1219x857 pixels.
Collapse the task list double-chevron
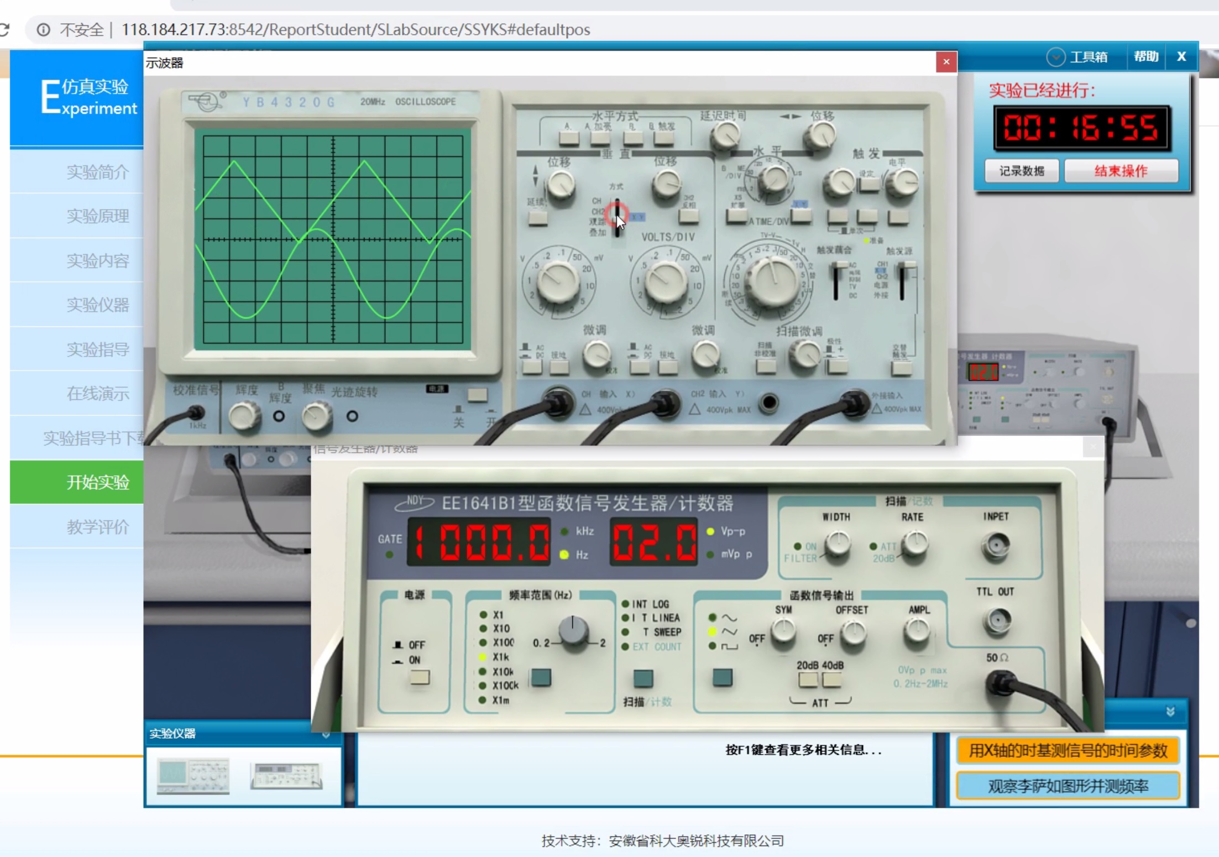point(1170,712)
